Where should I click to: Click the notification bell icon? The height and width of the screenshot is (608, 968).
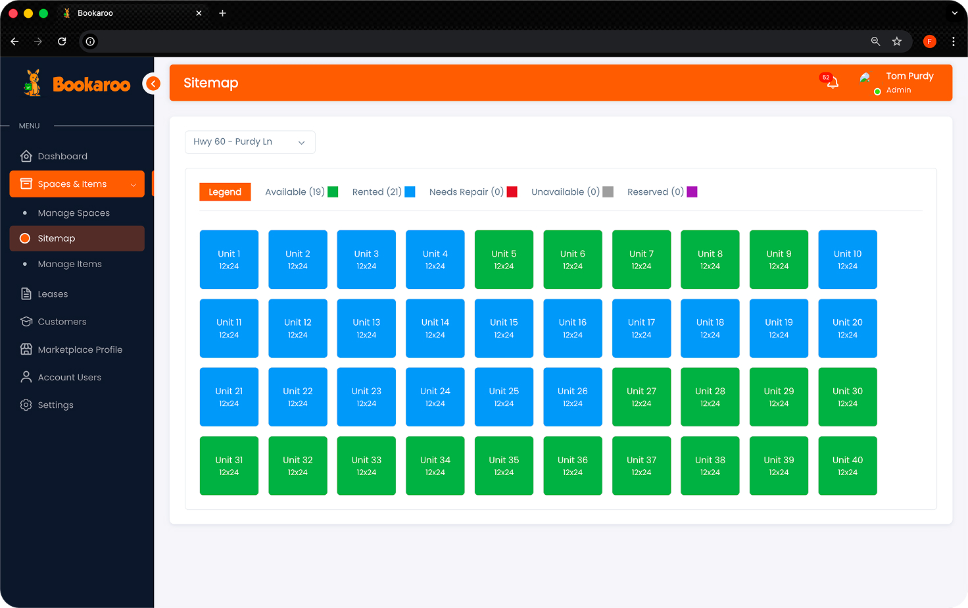(832, 82)
